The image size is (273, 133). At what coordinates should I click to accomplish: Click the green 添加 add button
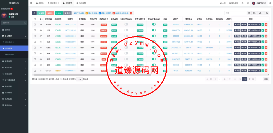[x=59, y=13]
